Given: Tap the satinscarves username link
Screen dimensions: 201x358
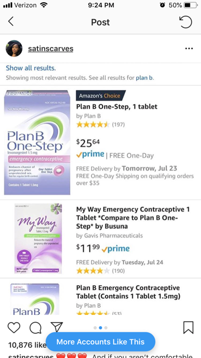Looking at the screenshot, I should [x=51, y=49].
